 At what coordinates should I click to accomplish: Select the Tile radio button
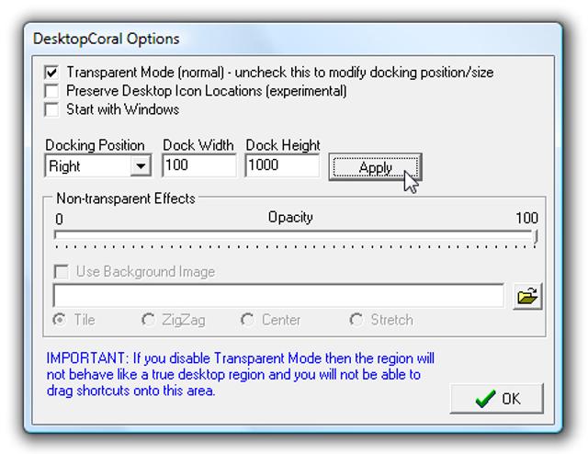tap(61, 320)
